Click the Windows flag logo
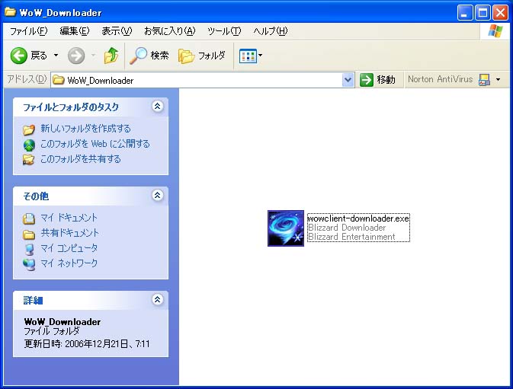The height and width of the screenshot is (389, 513). pos(495,31)
